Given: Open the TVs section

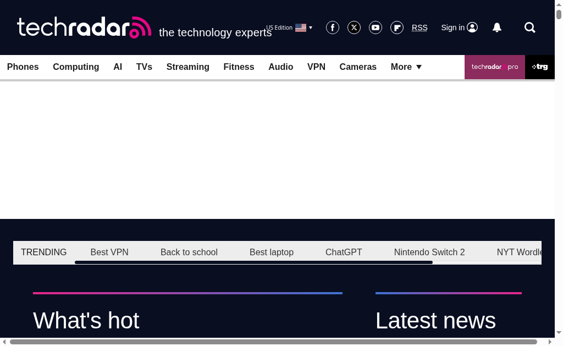Looking at the screenshot, I should (x=145, y=67).
